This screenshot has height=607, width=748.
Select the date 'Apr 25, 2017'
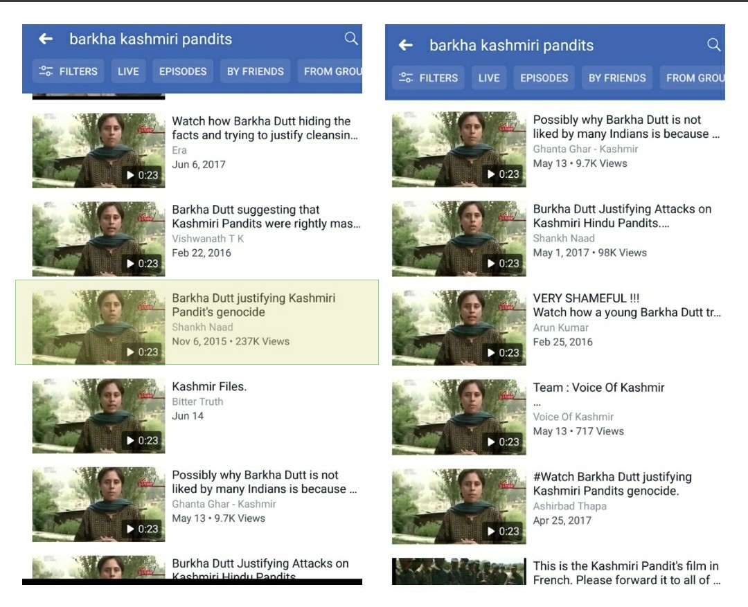point(562,520)
